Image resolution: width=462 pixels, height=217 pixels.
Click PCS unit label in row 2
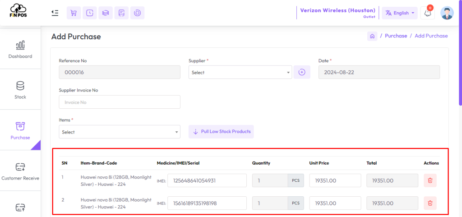point(296,203)
